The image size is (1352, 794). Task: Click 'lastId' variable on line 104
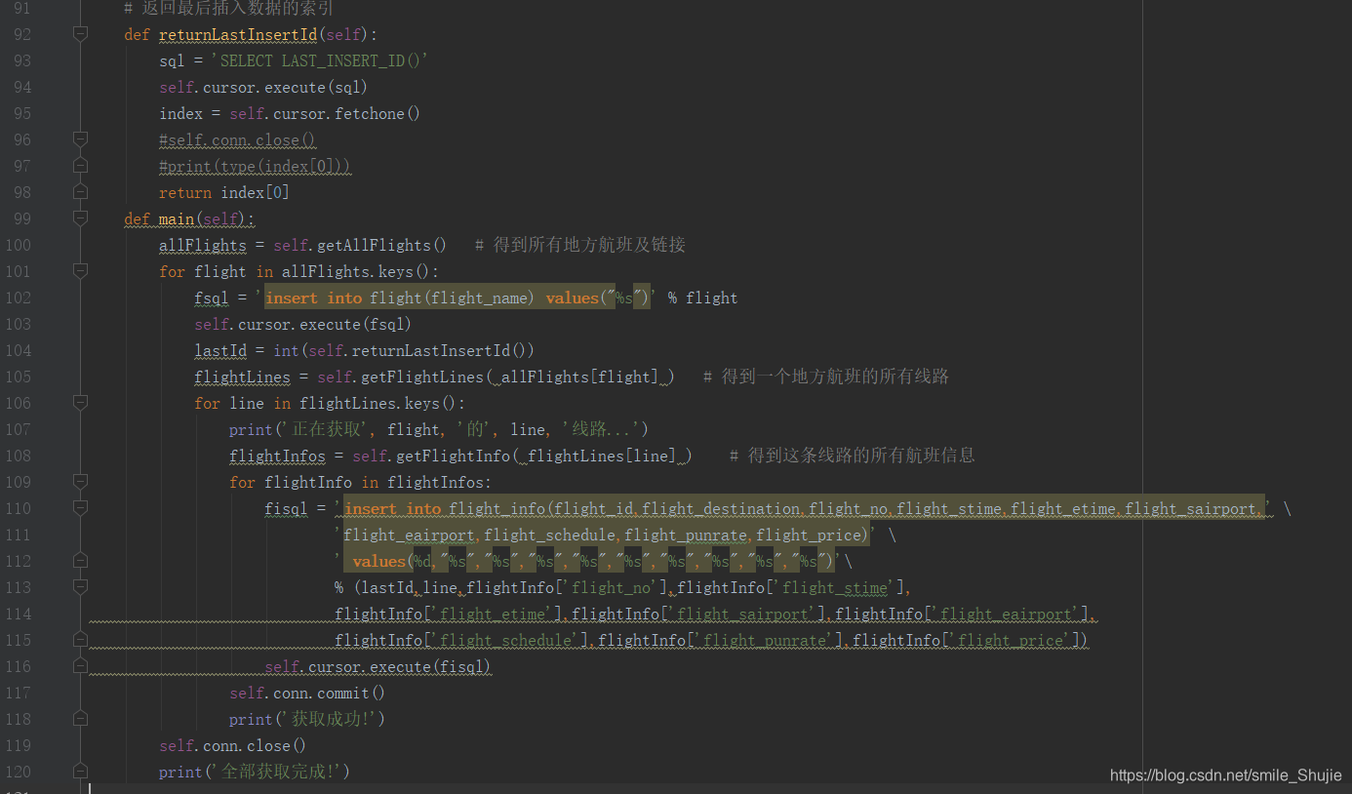(220, 350)
